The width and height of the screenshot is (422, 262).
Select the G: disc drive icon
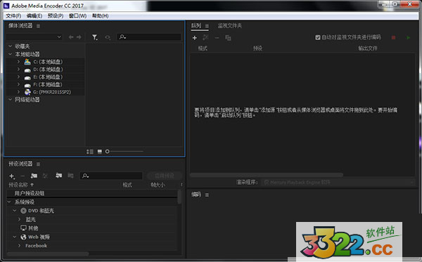pyautogui.click(x=27, y=92)
